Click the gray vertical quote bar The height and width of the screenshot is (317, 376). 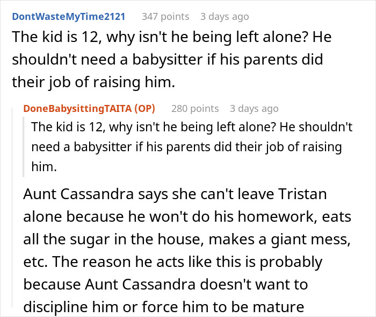[25, 147]
